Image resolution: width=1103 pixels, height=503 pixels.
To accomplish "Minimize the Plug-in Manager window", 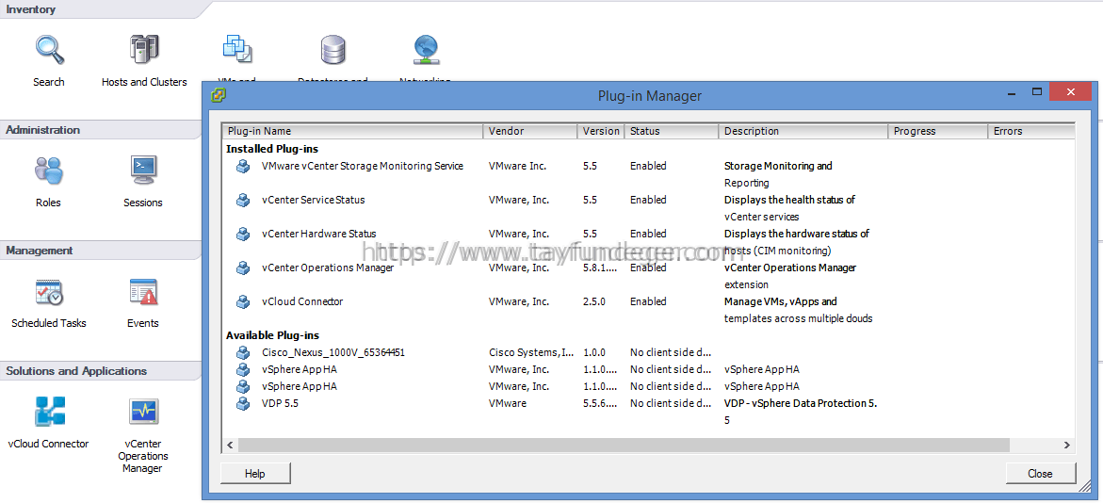I will click(x=1011, y=92).
